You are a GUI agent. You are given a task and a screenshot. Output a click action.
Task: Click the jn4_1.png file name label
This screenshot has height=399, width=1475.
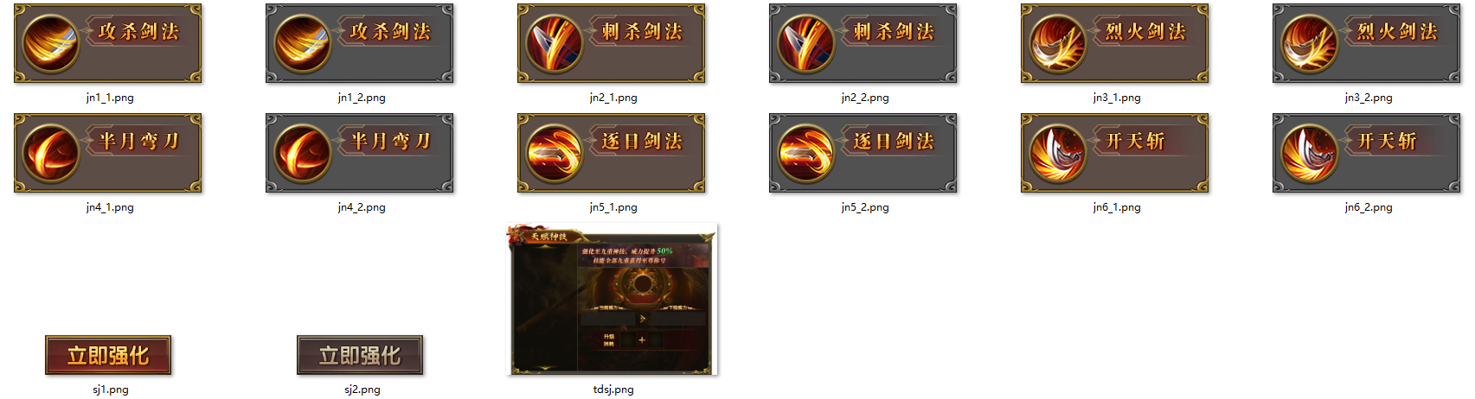[110, 207]
